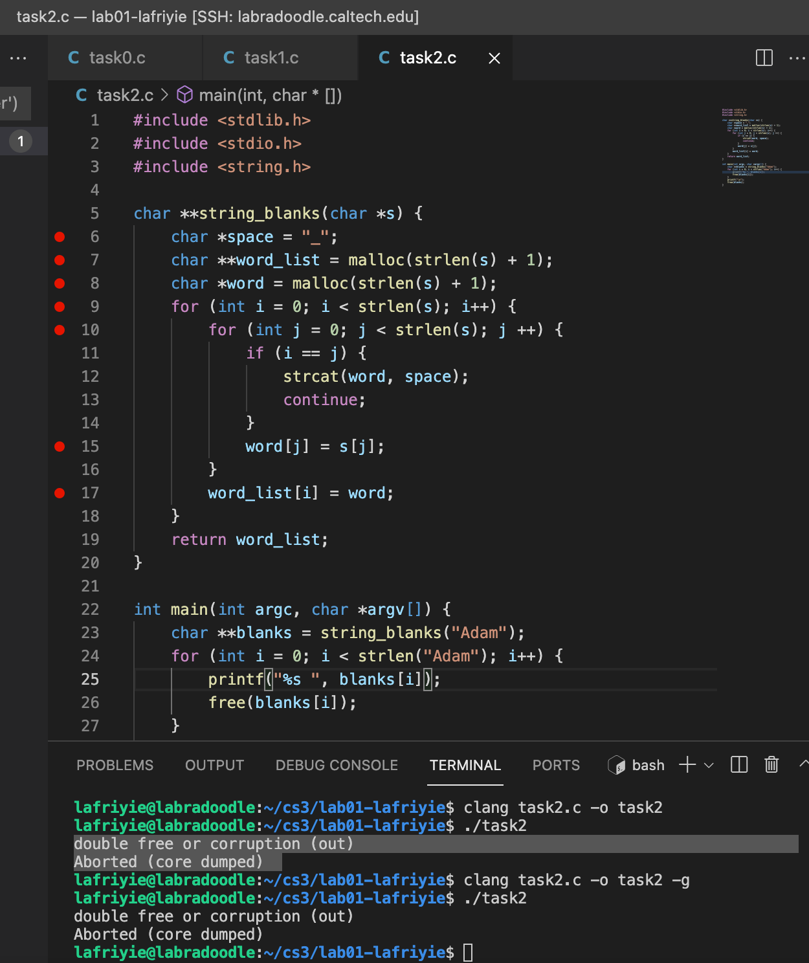The width and height of the screenshot is (809, 963).
Task: Toggle breakpoint on line 17
Action: click(x=60, y=493)
